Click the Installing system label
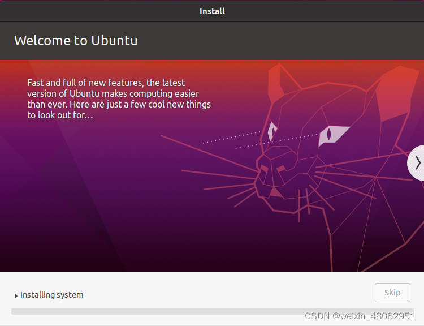The height and width of the screenshot is (326, 424). pyautogui.click(x=52, y=295)
